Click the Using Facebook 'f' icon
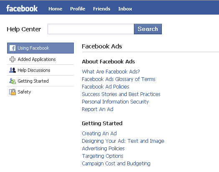The image size is (219, 172). (x=13, y=48)
